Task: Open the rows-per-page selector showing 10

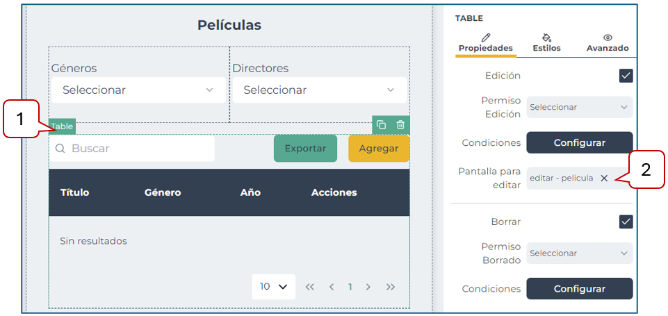Action: click(x=273, y=287)
